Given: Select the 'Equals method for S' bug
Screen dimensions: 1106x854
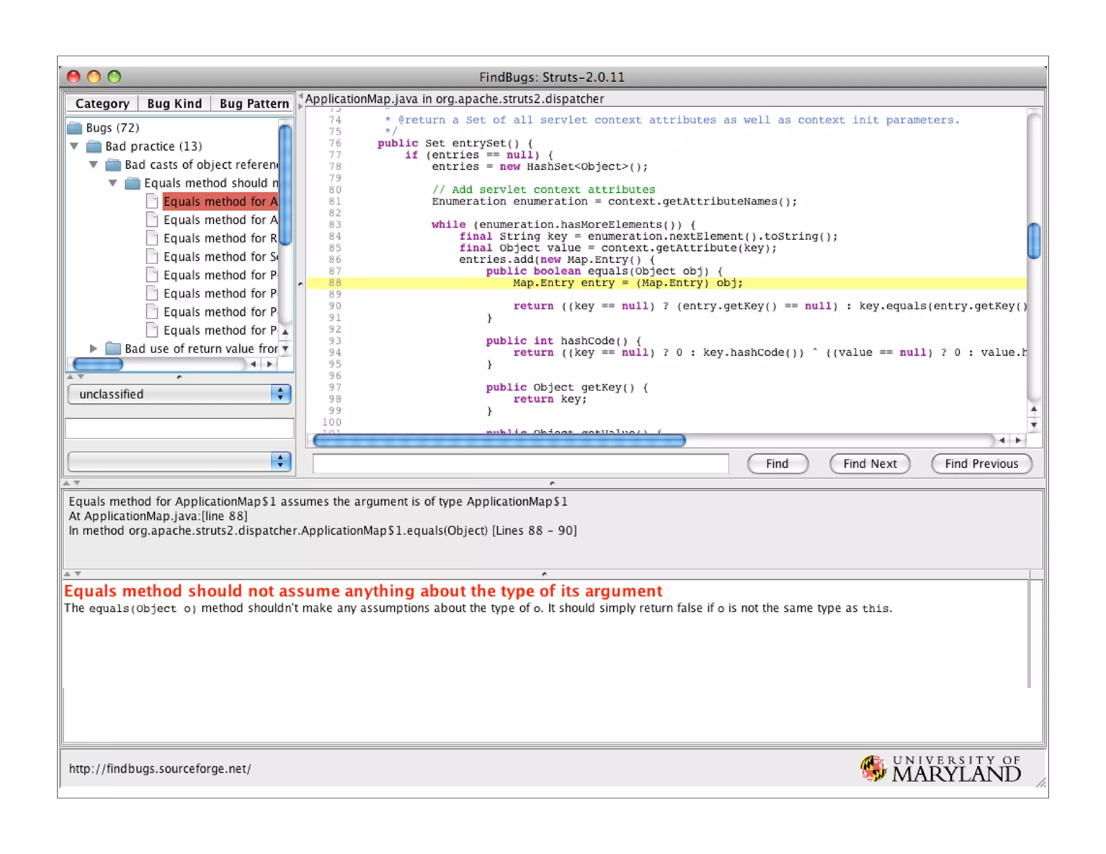Looking at the screenshot, I should 220,256.
